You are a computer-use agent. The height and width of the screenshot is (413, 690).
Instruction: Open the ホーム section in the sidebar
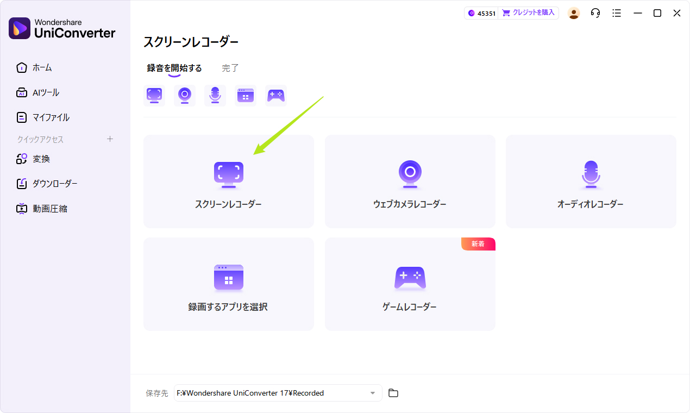coord(41,67)
